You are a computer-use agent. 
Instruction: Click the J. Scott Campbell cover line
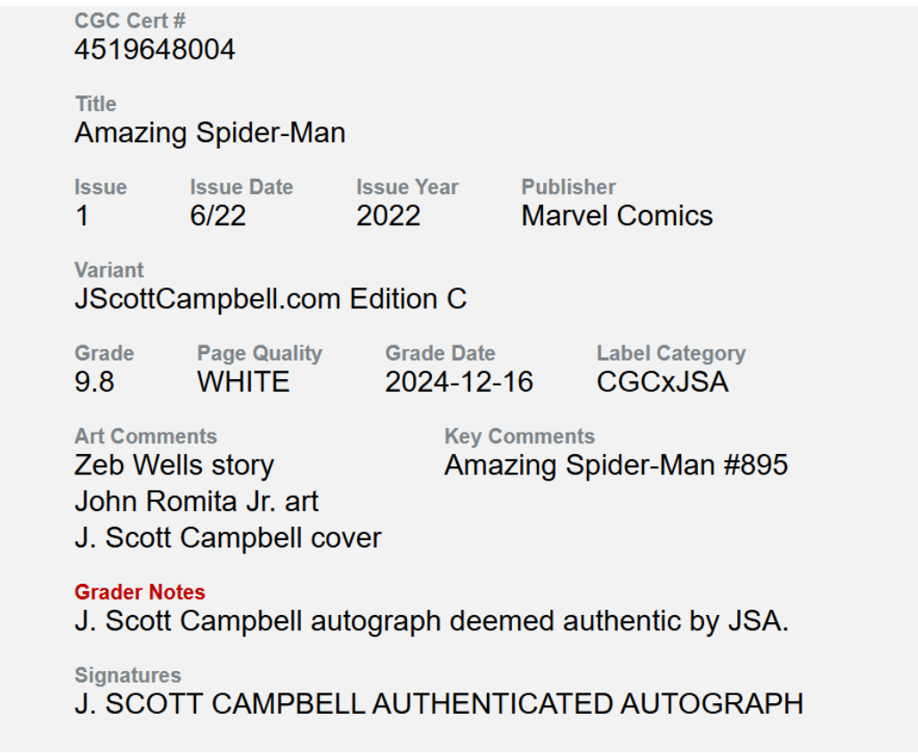(227, 538)
